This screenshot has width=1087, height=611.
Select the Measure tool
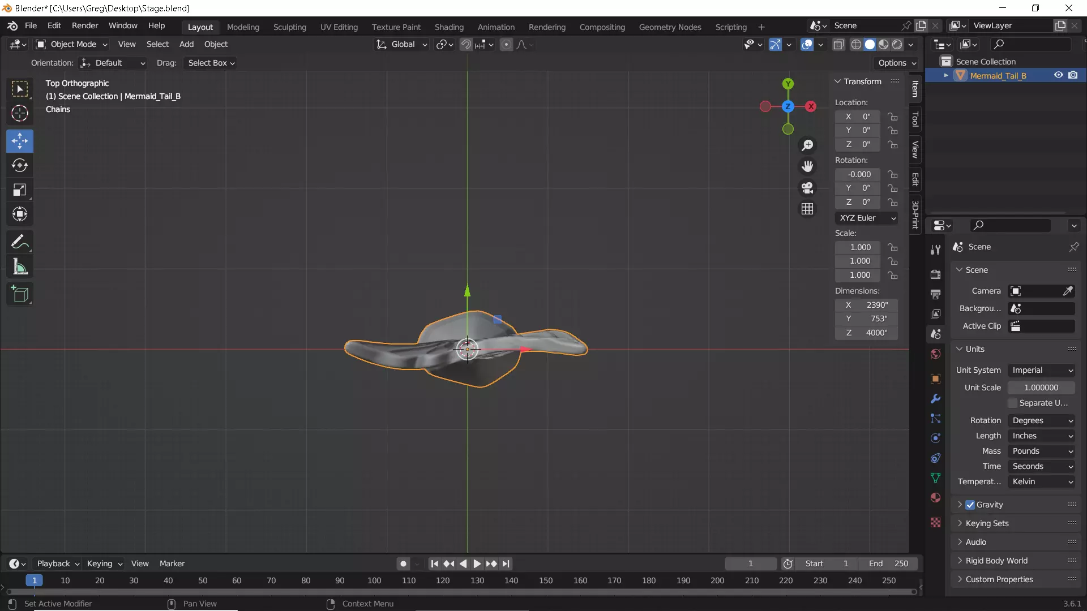20,266
